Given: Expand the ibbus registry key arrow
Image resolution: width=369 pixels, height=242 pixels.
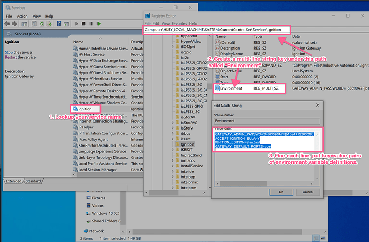Looking at the screenshot, I should [x=173, y=133].
